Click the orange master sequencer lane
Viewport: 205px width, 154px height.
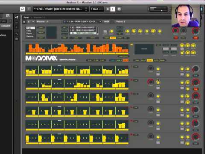pos(77,48)
